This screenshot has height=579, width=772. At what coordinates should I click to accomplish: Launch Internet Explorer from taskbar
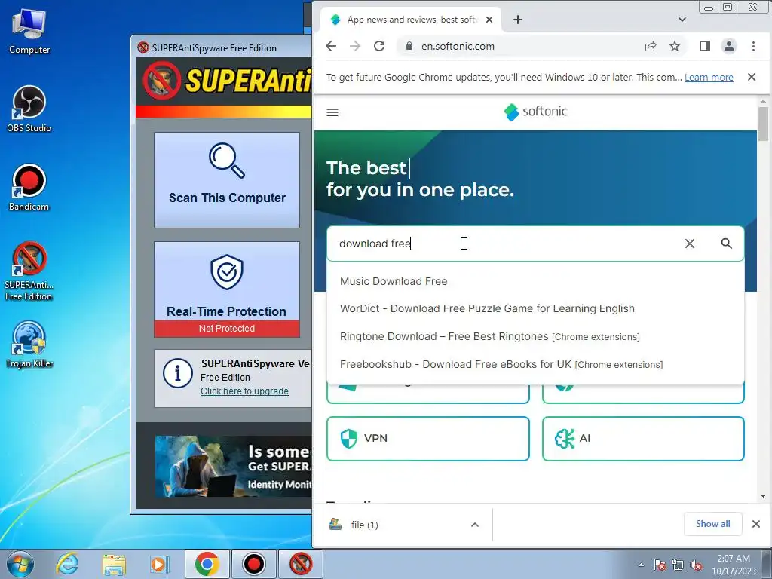[67, 564]
